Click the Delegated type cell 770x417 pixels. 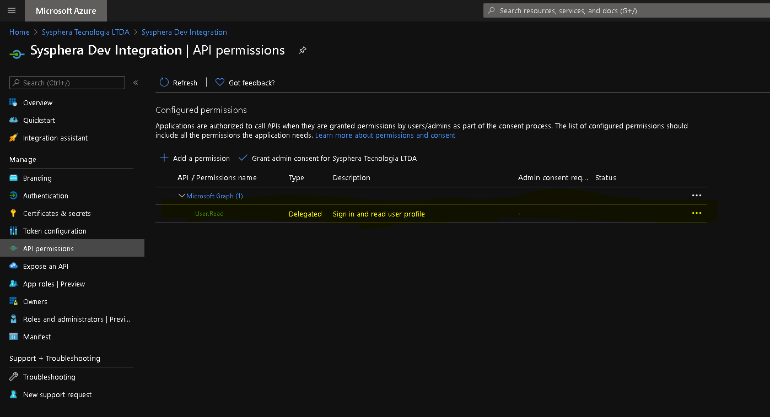(x=305, y=214)
